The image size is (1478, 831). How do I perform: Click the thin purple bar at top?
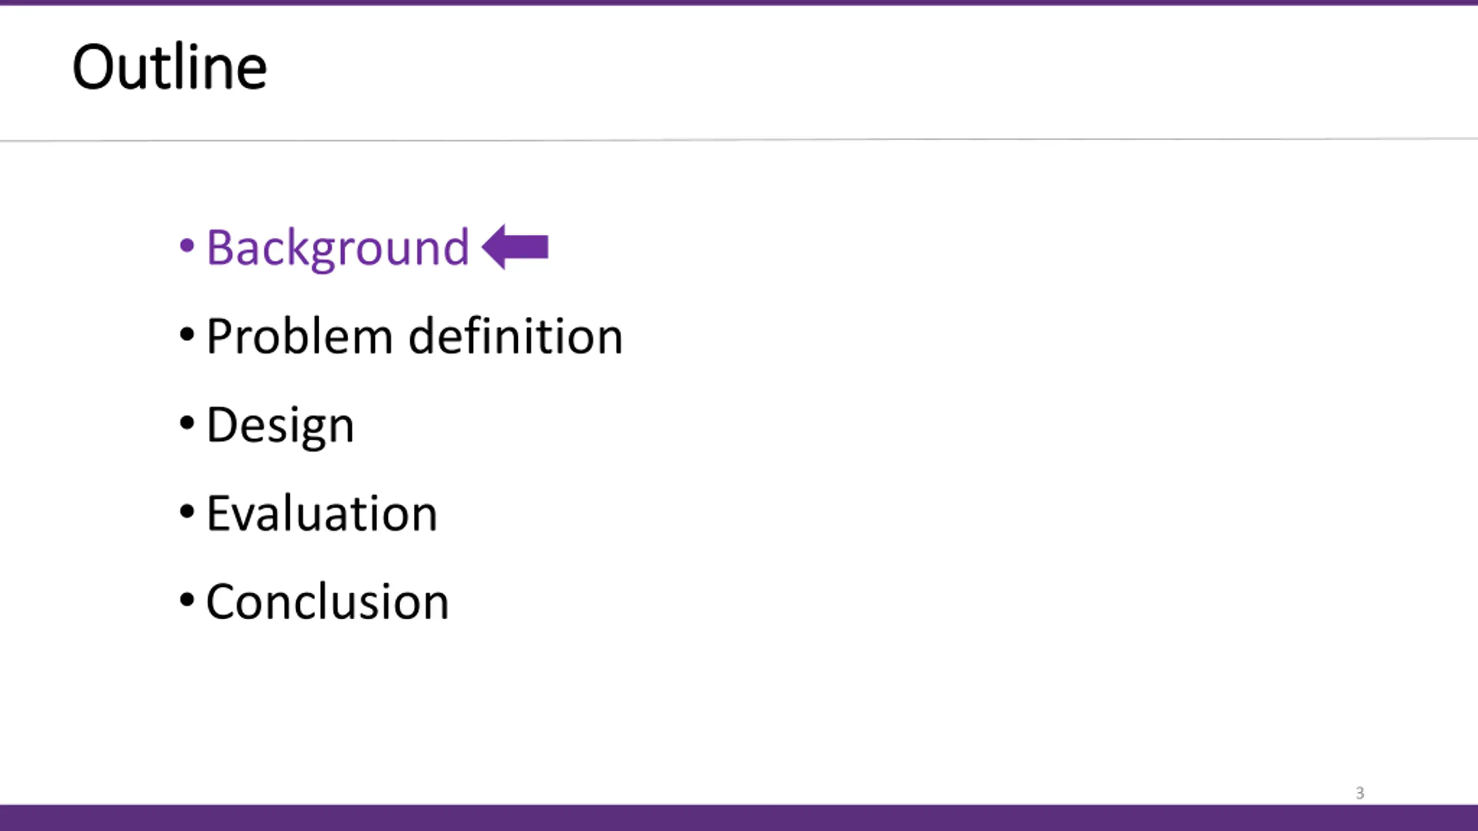[x=739, y=2]
